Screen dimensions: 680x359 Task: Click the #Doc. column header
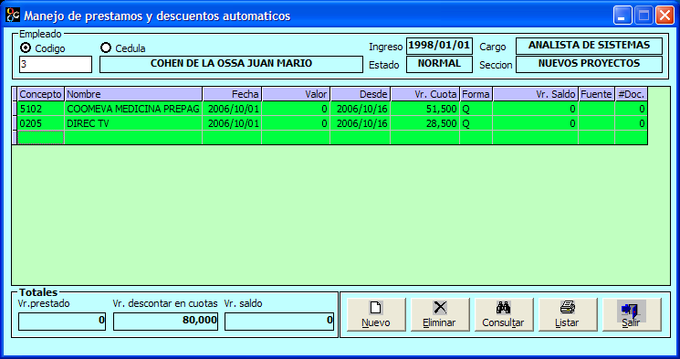[632, 94]
